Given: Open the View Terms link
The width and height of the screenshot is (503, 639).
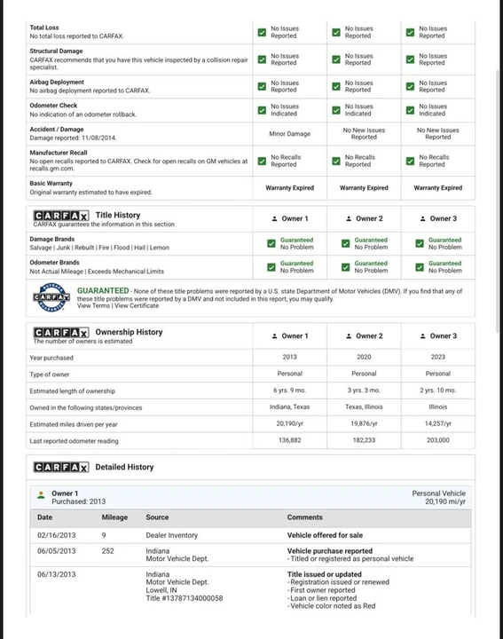Looking at the screenshot, I should click(x=93, y=305).
